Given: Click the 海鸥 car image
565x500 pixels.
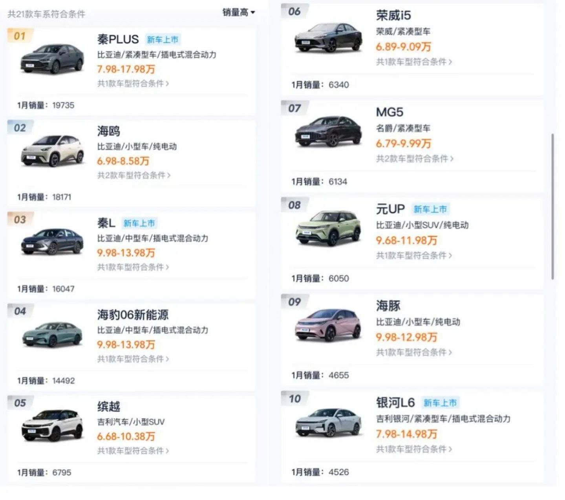Looking at the screenshot, I should pos(52,151).
